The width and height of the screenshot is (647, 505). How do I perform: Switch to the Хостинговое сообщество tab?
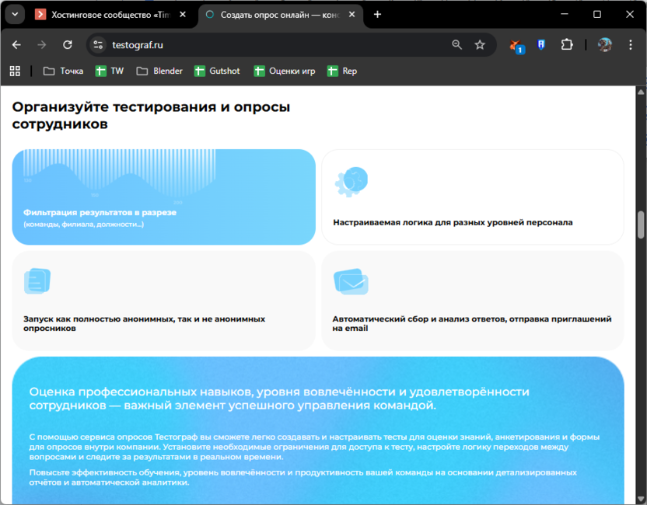(x=109, y=14)
